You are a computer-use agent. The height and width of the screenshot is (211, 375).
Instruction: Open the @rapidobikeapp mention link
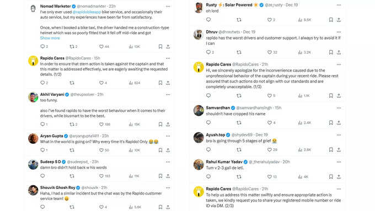(87, 12)
